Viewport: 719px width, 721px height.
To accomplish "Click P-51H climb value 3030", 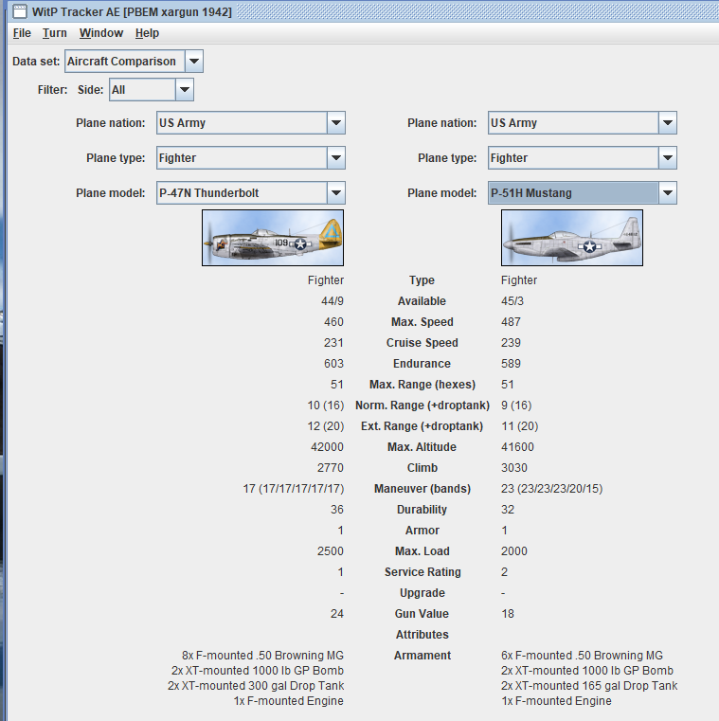I will (x=514, y=468).
